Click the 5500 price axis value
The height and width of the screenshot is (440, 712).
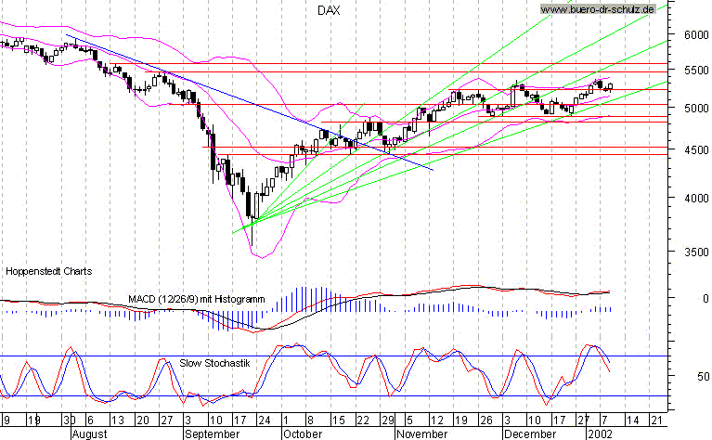[x=696, y=71]
